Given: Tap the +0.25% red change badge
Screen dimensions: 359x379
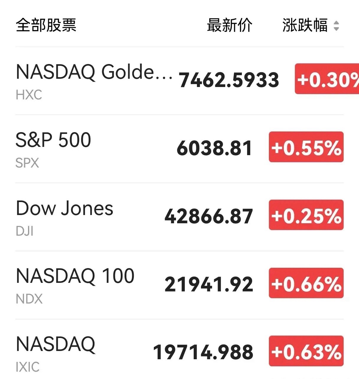Looking at the screenshot, I should coord(306,215).
